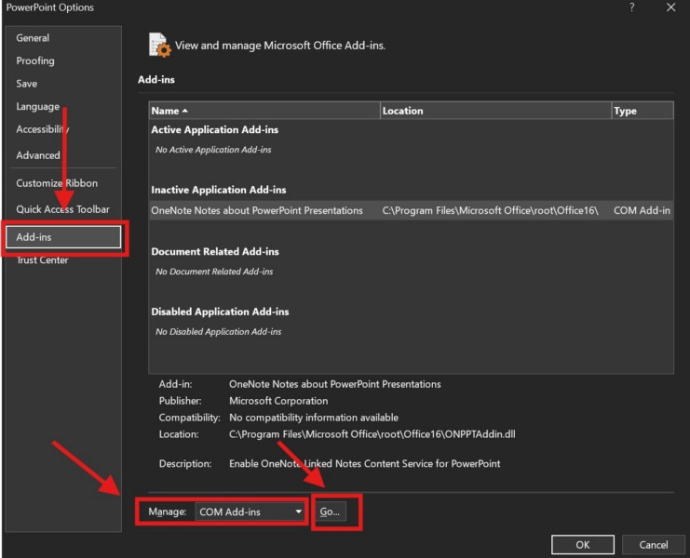The image size is (690, 558).
Task: Open the General options category
Action: click(x=33, y=38)
